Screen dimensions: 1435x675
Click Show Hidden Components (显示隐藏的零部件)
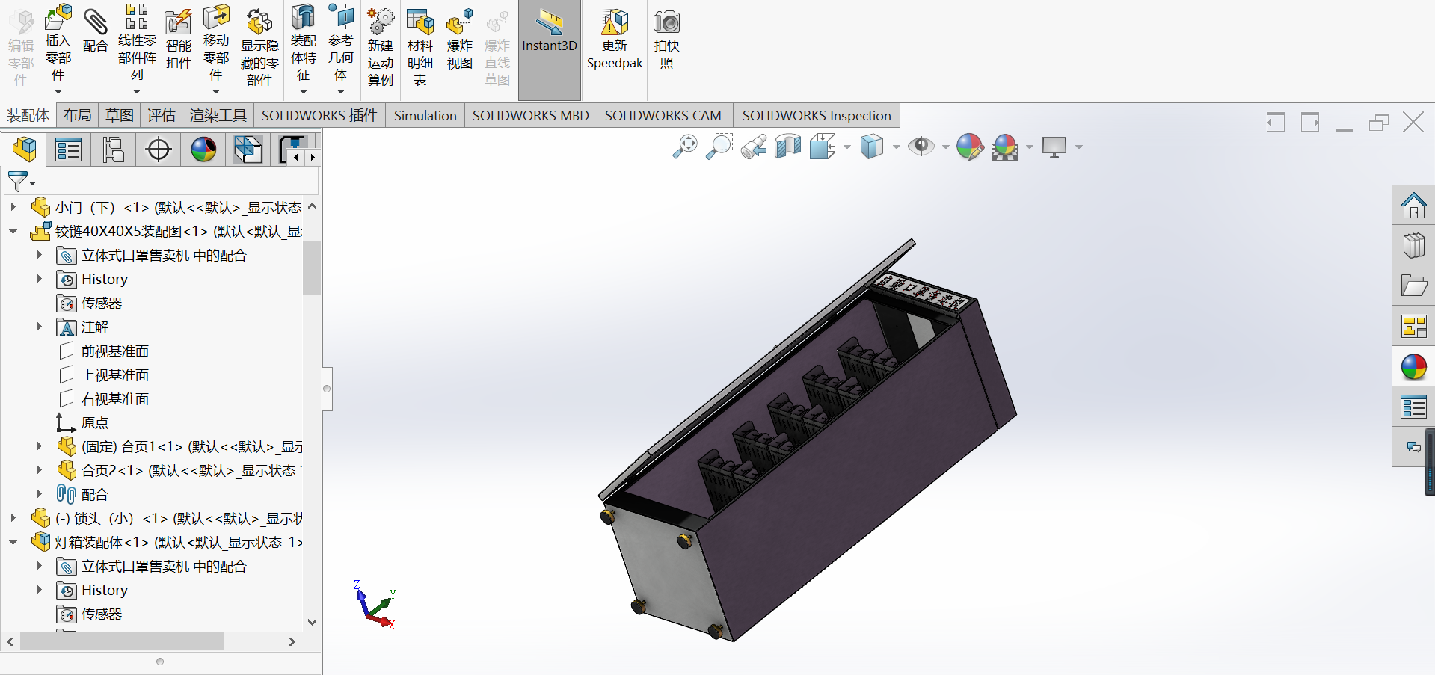pos(259,48)
